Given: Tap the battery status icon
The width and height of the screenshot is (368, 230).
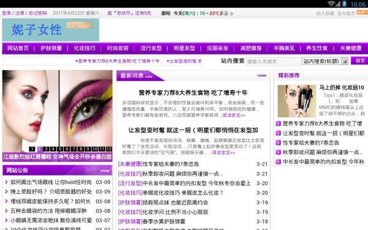Looking at the screenshot, I should coord(344,4).
